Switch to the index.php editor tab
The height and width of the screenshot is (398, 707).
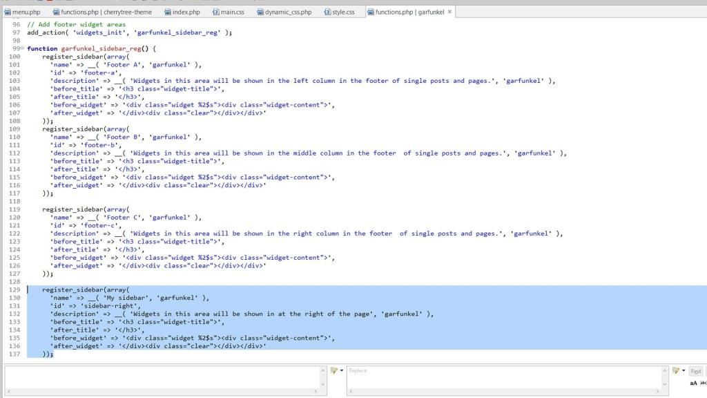point(186,12)
